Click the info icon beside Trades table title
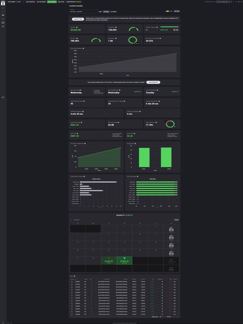 click(75, 276)
